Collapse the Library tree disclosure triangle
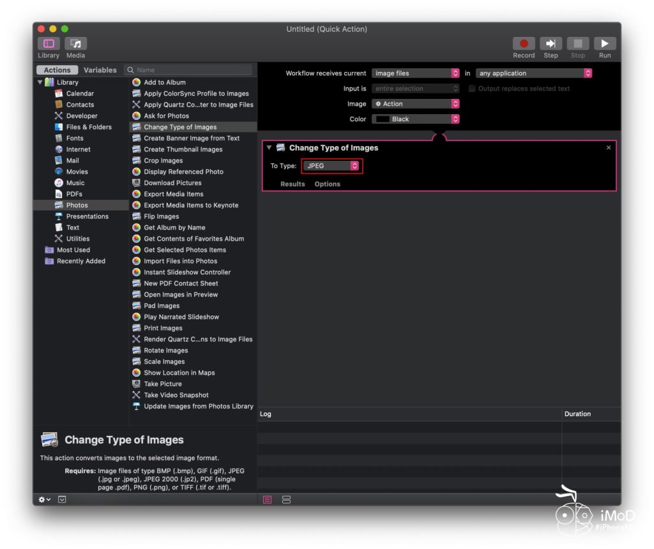 [x=40, y=82]
